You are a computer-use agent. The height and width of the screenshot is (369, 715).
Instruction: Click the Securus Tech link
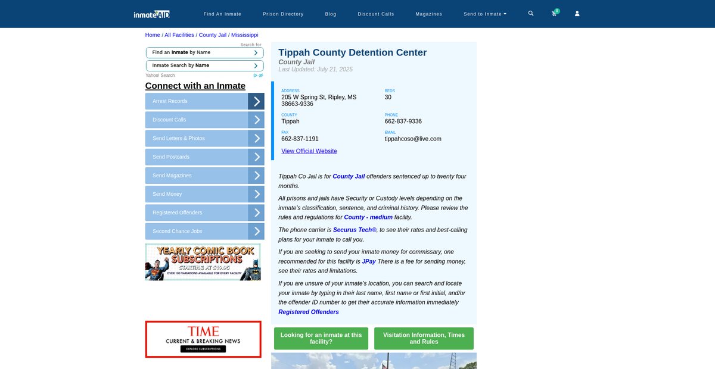point(355,230)
